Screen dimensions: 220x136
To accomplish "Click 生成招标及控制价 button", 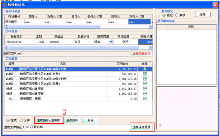I will (x=49, y=120).
